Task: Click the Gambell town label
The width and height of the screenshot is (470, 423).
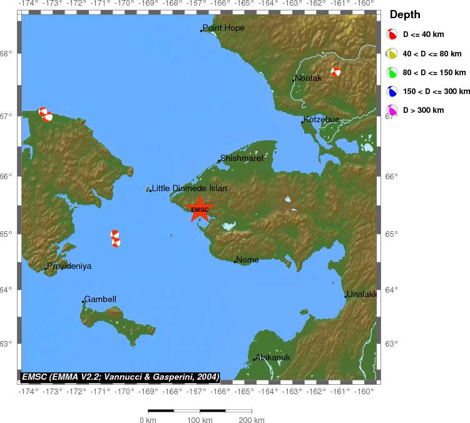Action: click(x=100, y=300)
